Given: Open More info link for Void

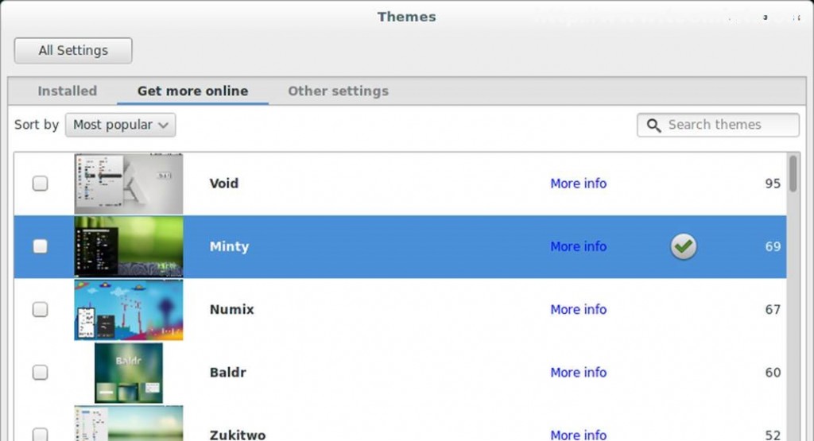Looking at the screenshot, I should 578,184.
